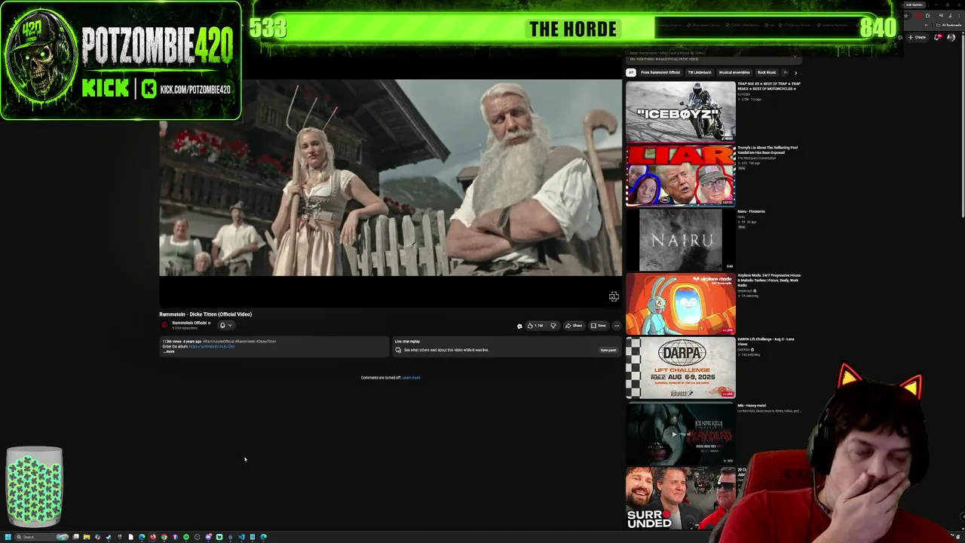Open Firefox from the taskbar
The width and height of the screenshot is (965, 543).
[153, 537]
